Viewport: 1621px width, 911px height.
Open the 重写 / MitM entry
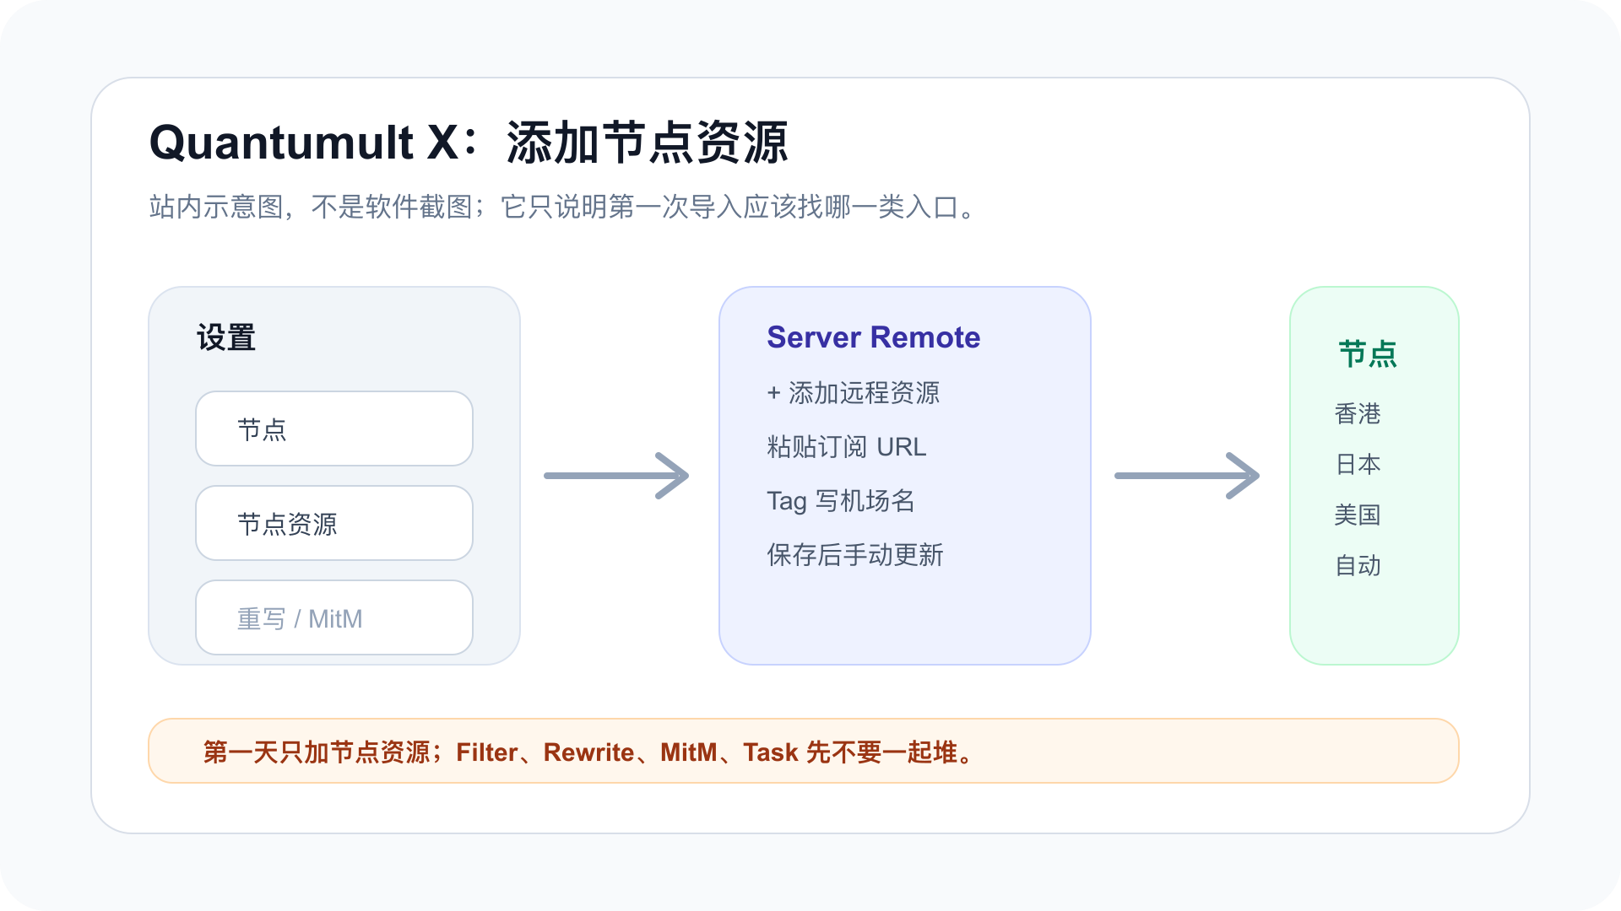334,617
